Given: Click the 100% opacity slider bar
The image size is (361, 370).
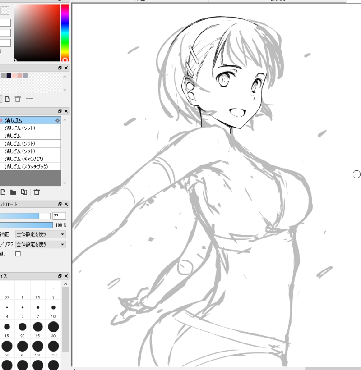Looking at the screenshot, I should 26,225.
